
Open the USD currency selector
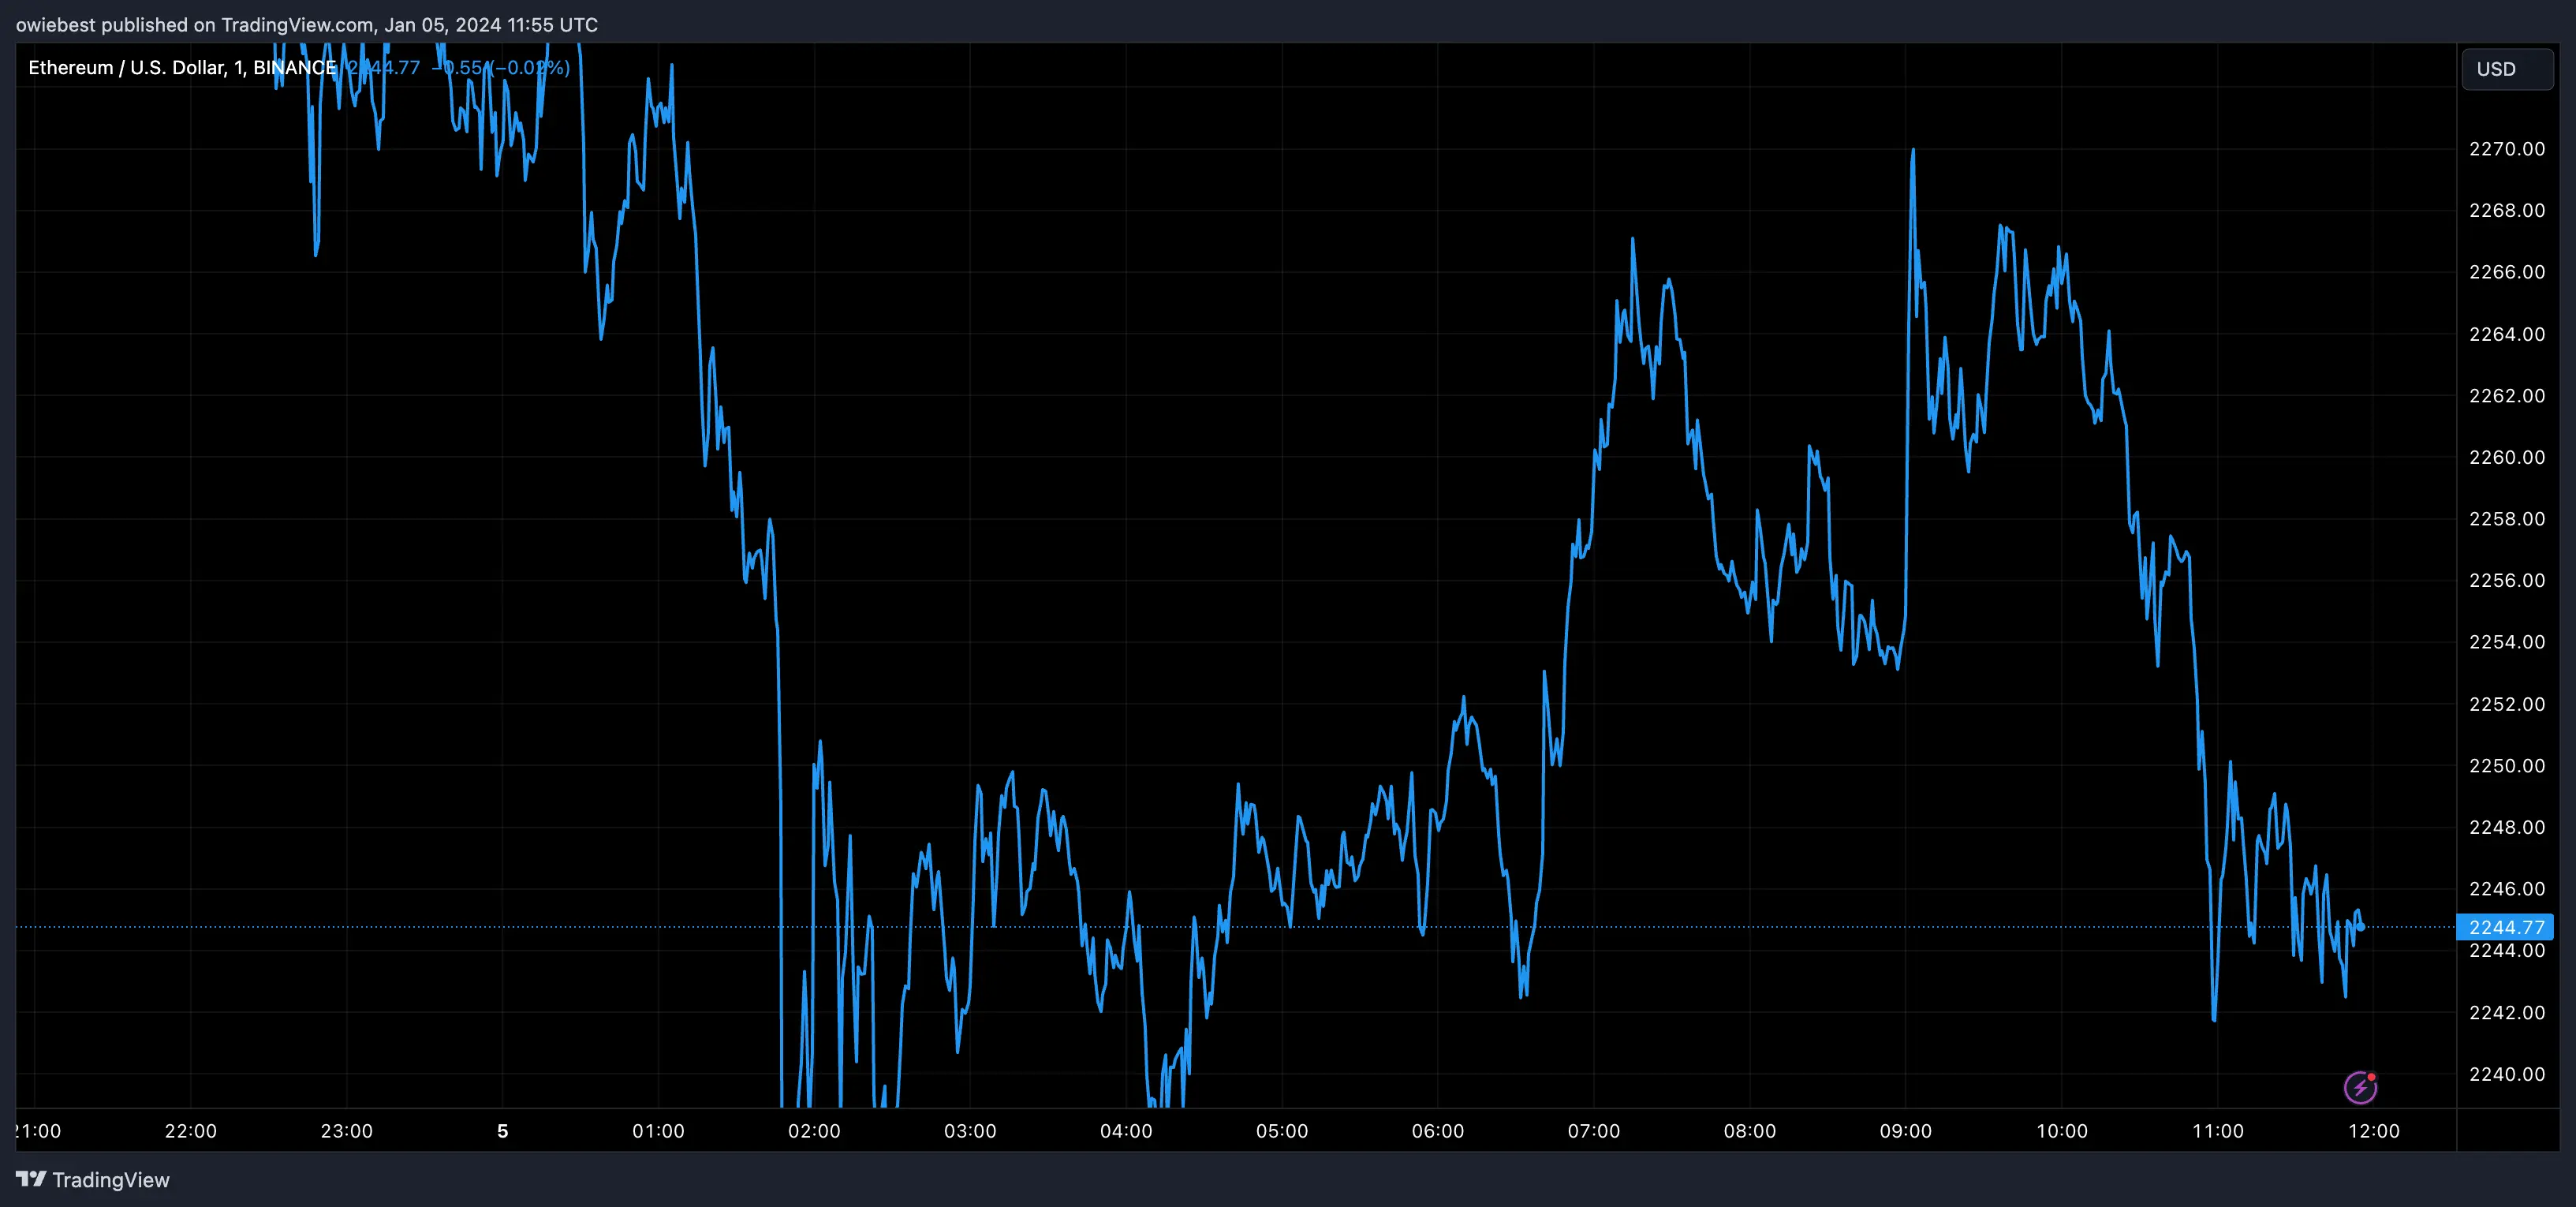tap(2496, 68)
